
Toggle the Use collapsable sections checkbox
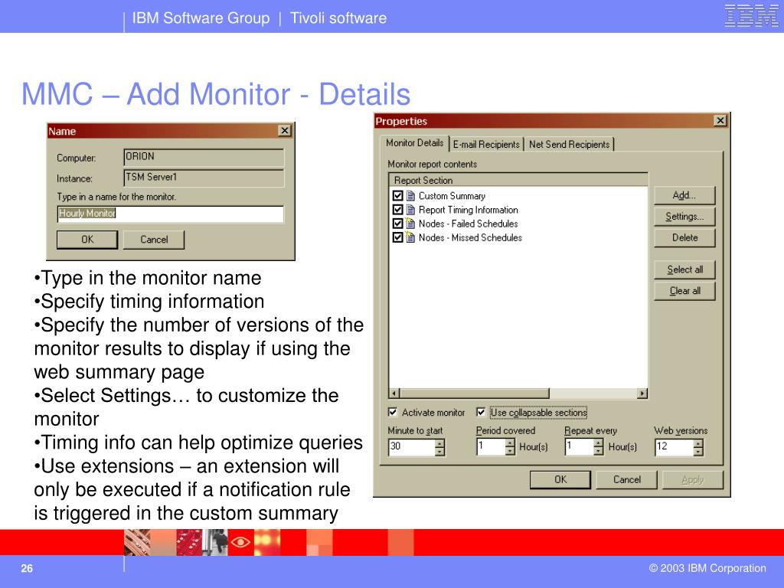(x=481, y=412)
